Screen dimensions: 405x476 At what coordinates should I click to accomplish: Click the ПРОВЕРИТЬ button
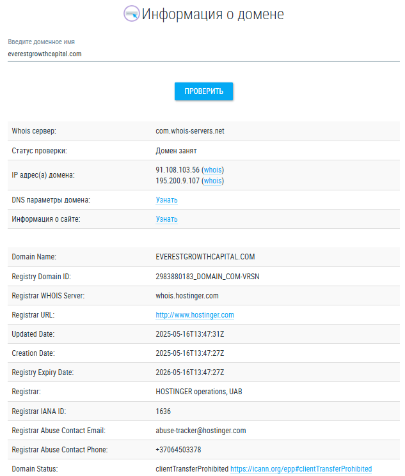[203, 91]
